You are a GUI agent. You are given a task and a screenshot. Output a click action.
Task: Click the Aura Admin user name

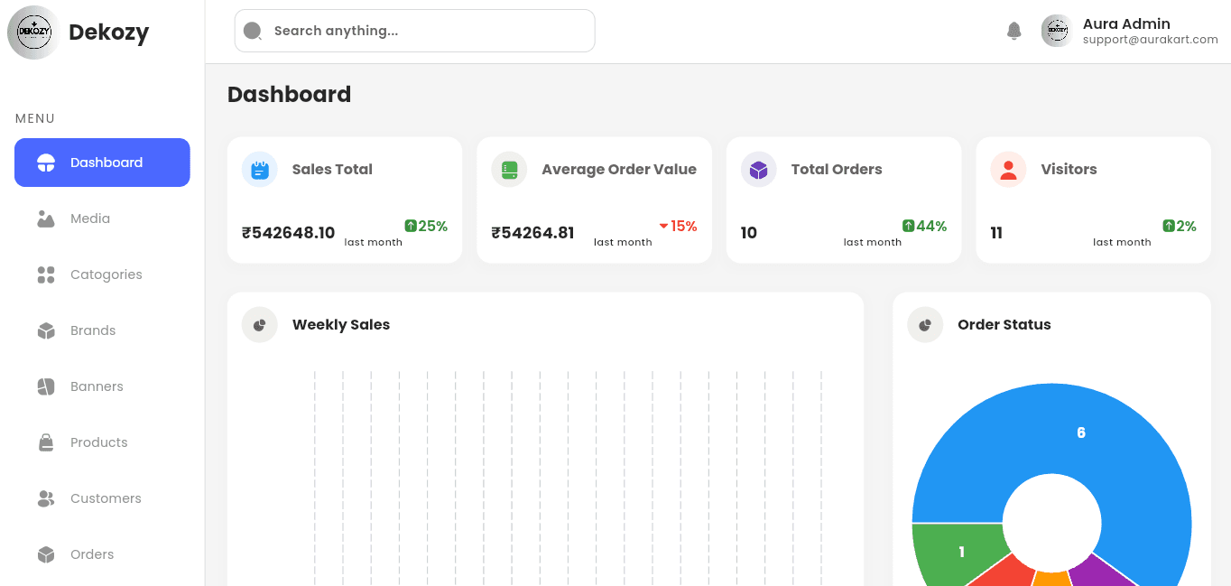click(1126, 23)
